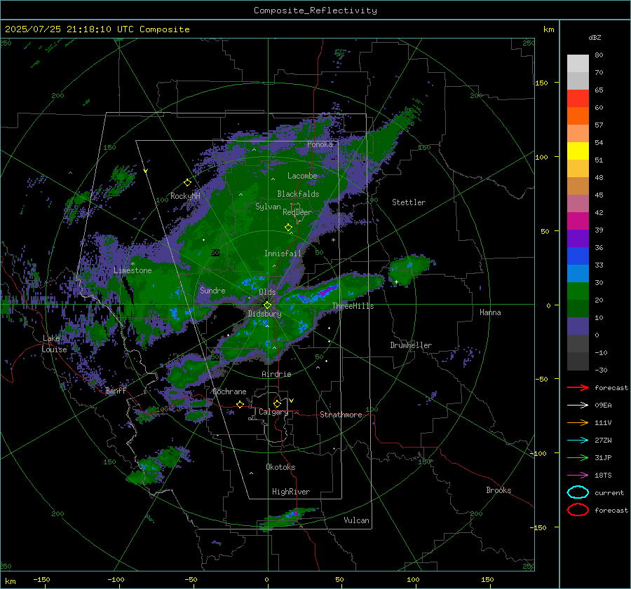
Task: Click the white 09EA arrow icon
Action: pyautogui.click(x=578, y=406)
